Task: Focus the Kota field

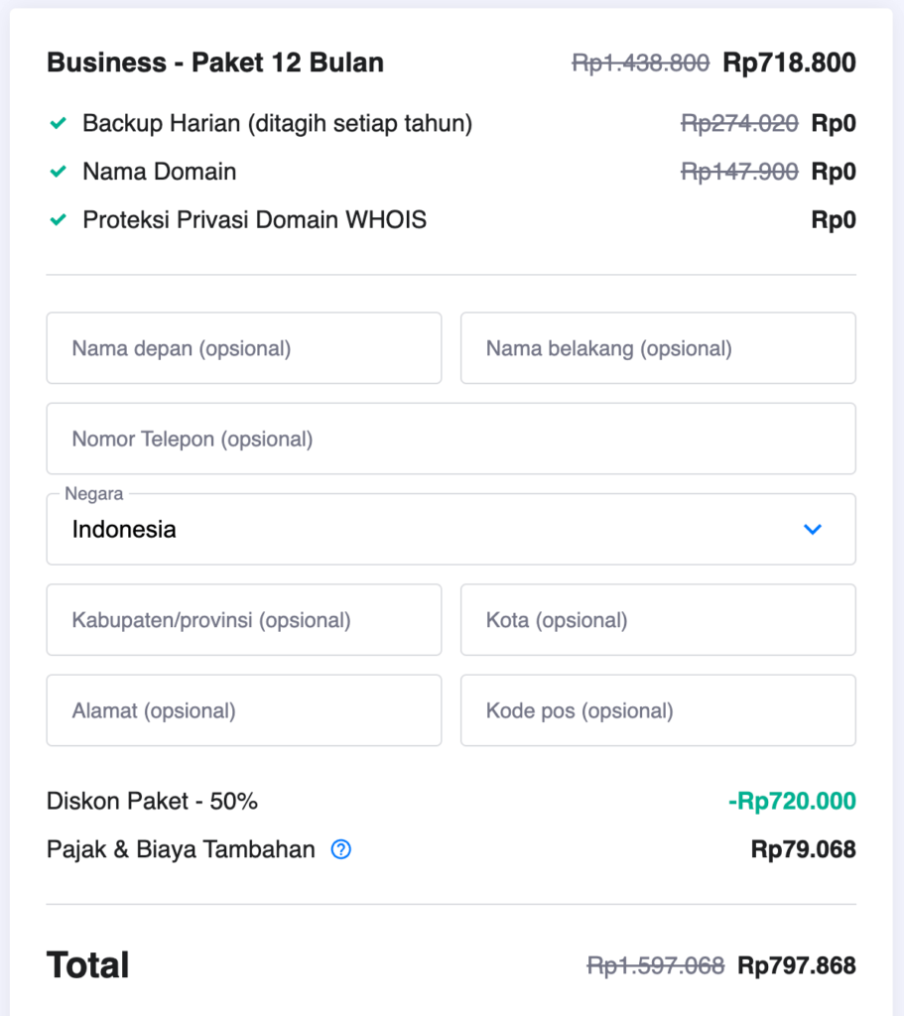Action: pos(658,620)
